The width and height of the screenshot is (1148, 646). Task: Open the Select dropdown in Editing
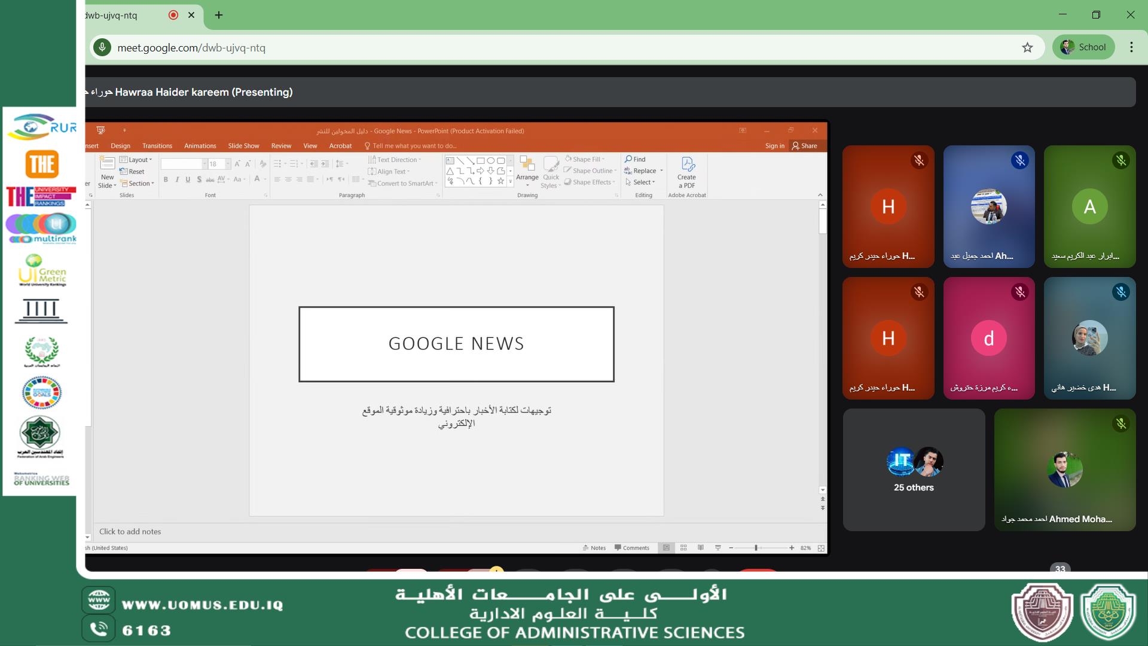640,182
